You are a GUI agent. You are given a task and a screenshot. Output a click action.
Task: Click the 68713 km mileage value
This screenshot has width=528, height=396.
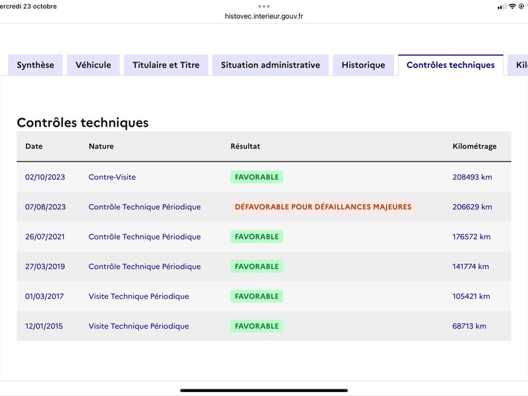point(469,326)
